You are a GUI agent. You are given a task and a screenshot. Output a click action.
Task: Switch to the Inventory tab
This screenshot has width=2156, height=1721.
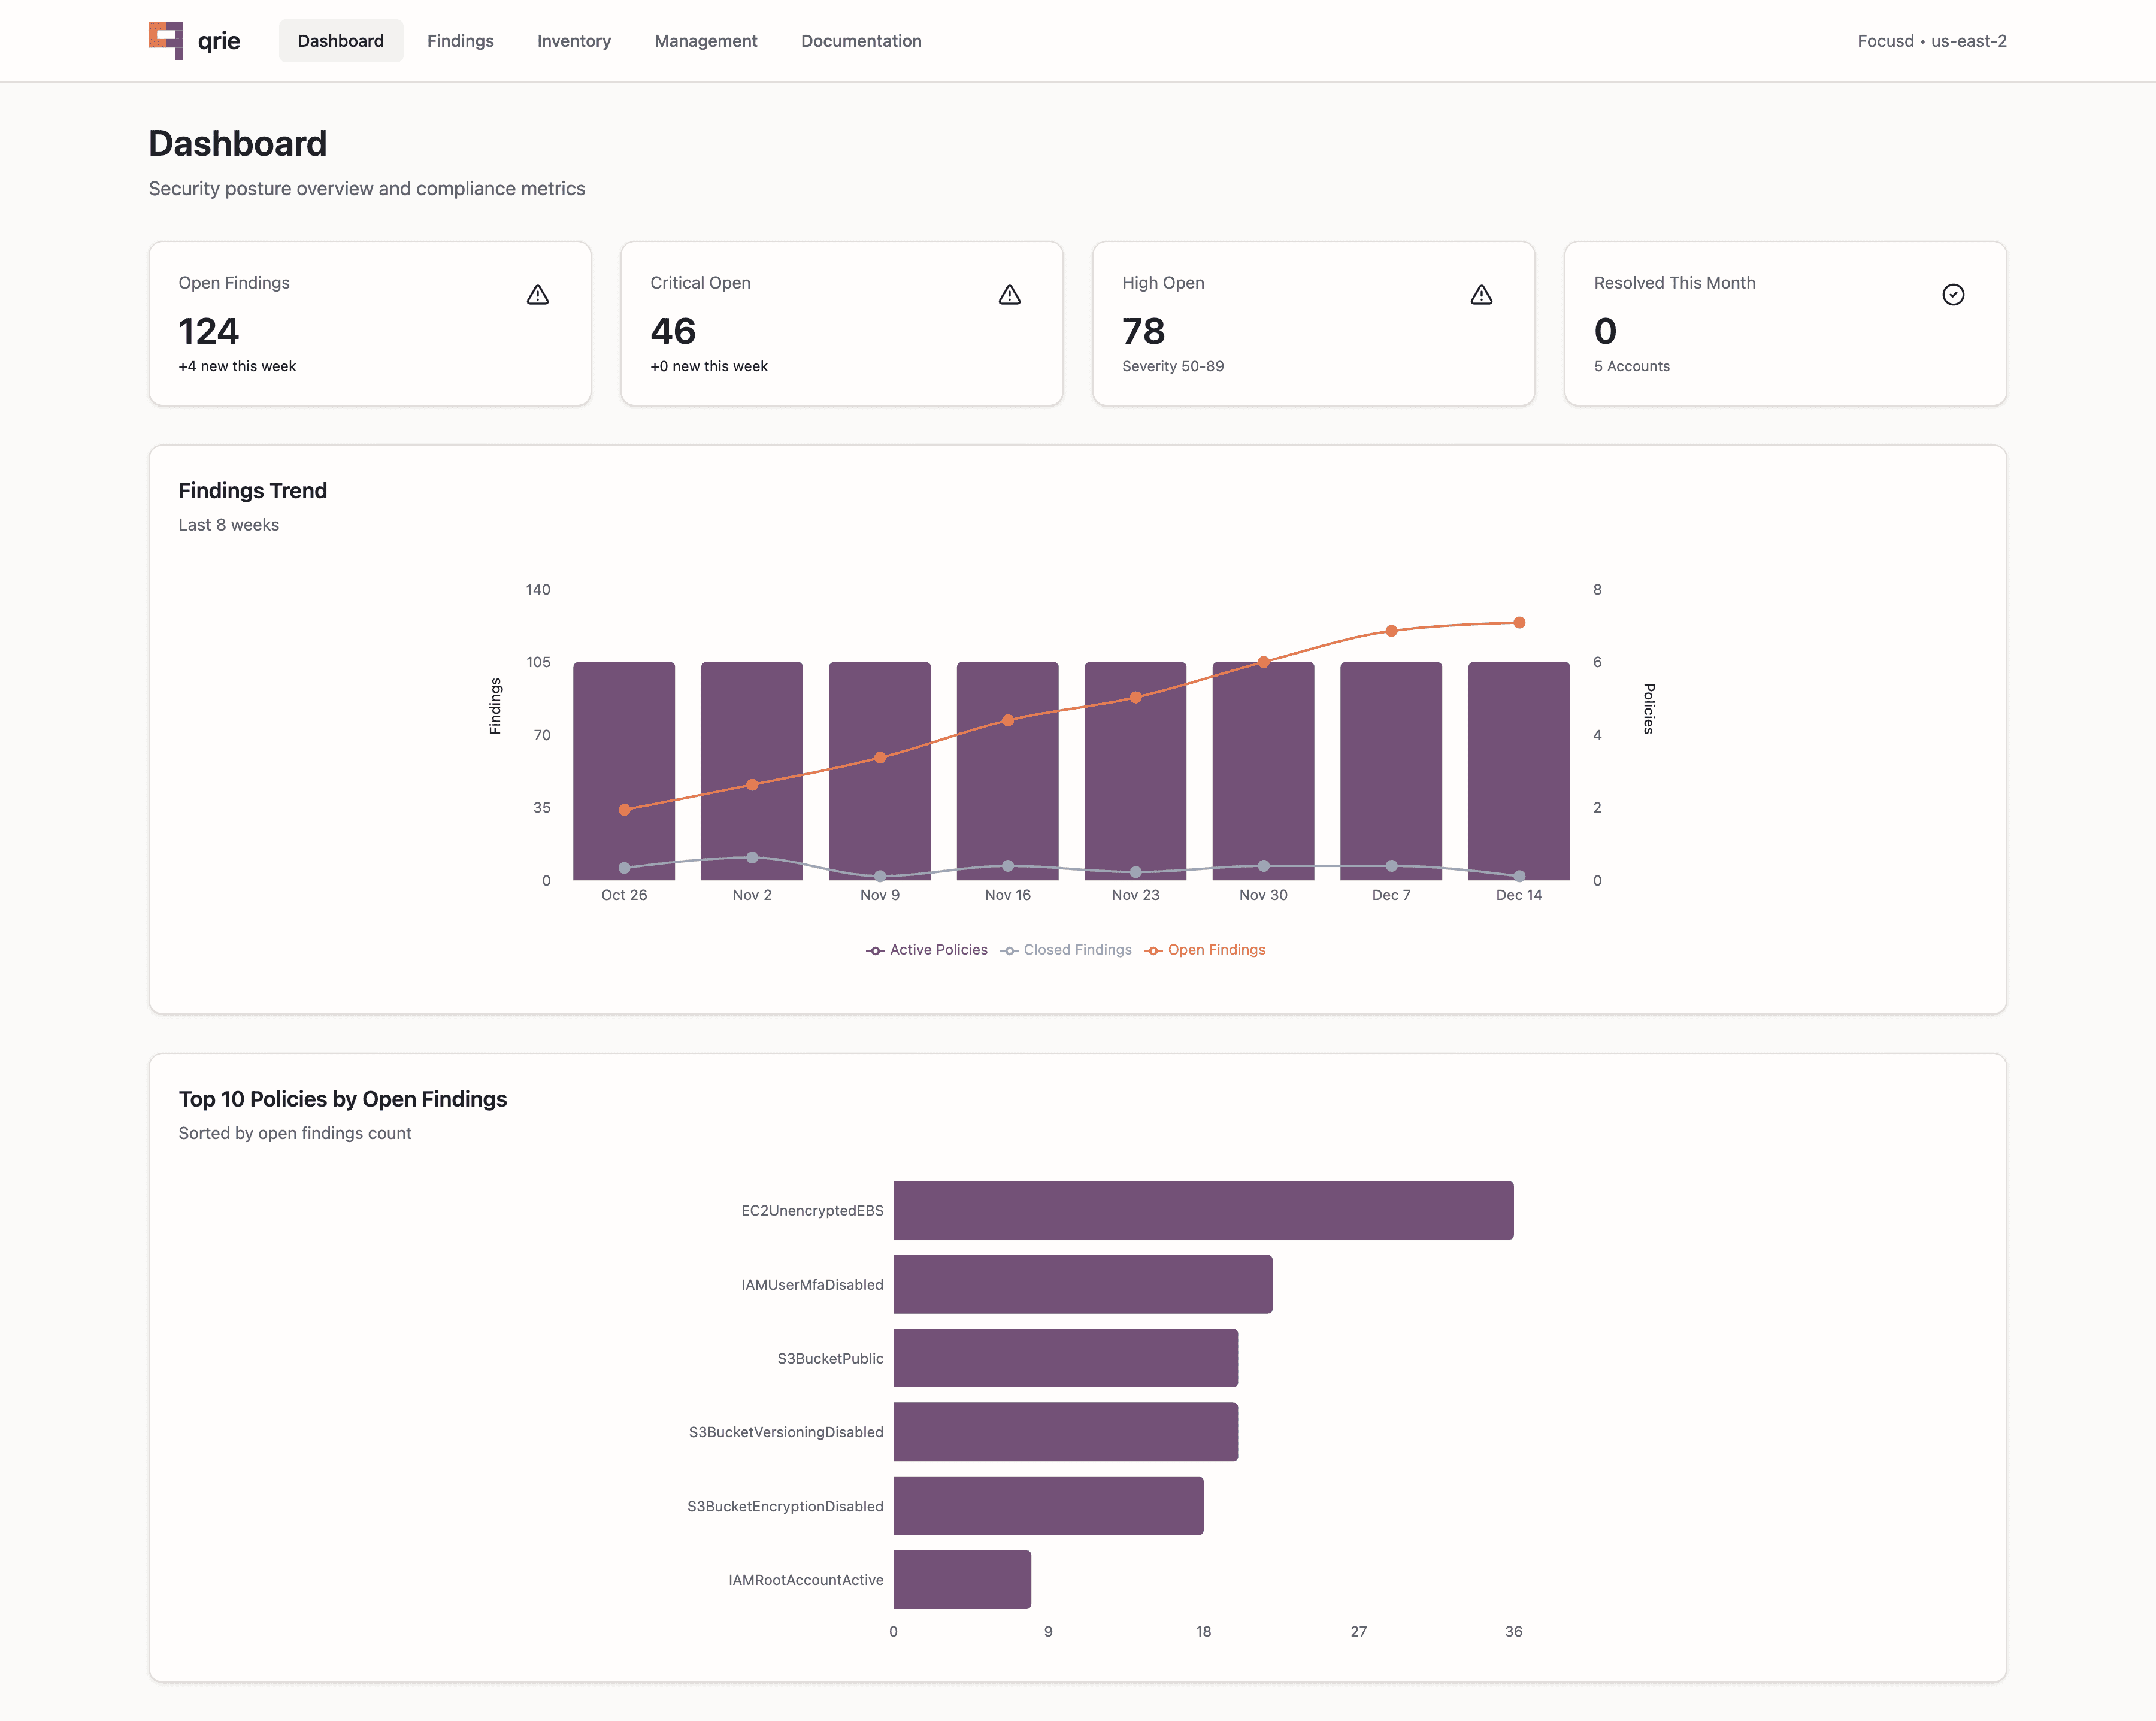573,41
